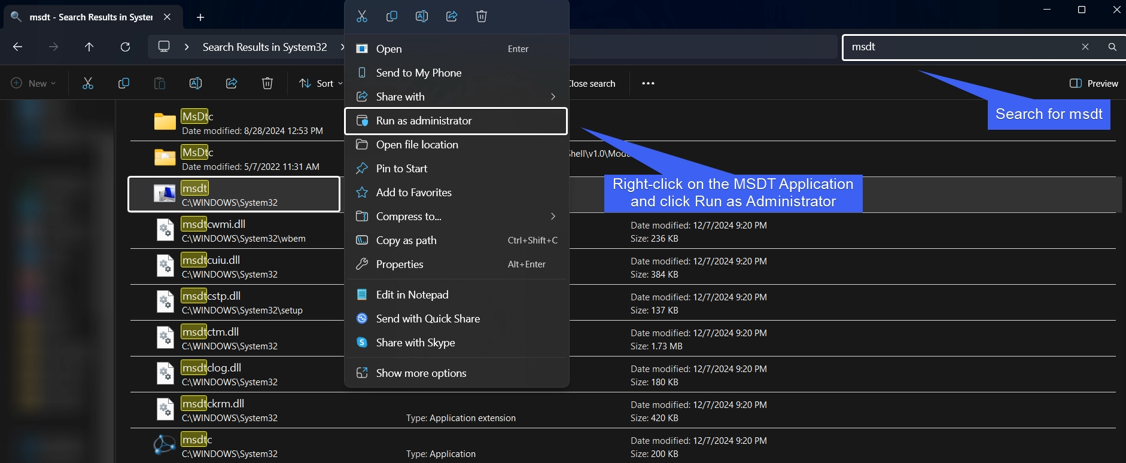Click the Copy icon in the toolbar

[124, 83]
